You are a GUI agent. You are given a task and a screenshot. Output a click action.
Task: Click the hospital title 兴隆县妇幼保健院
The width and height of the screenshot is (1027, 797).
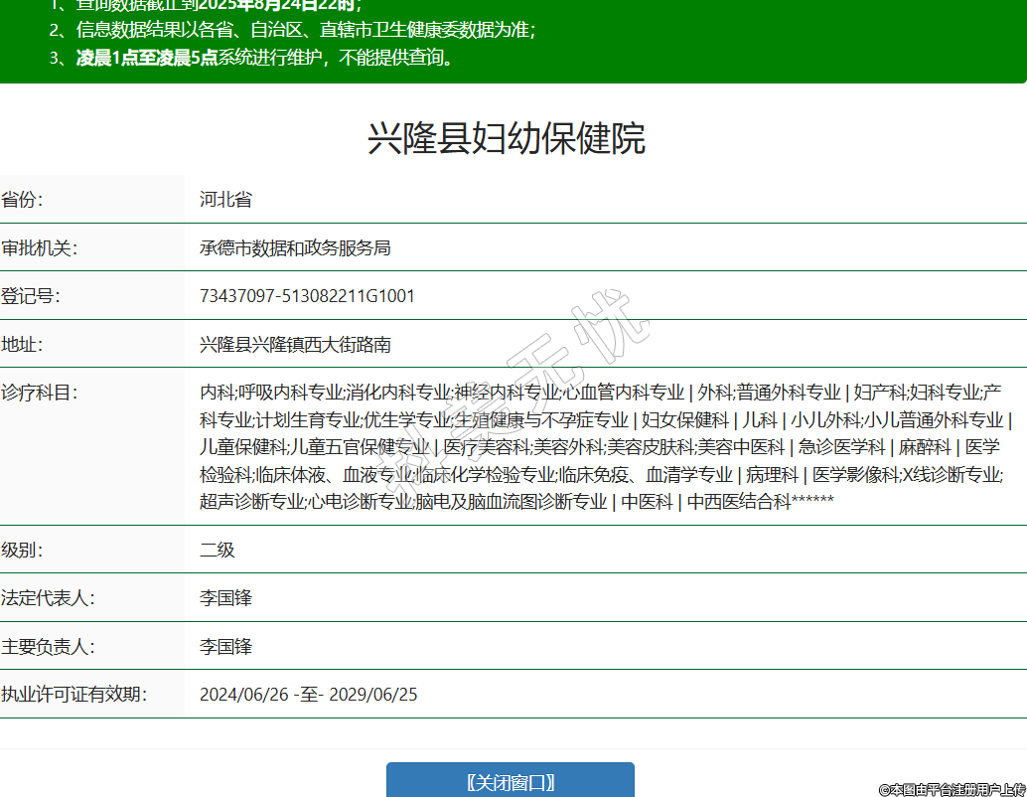click(x=507, y=138)
